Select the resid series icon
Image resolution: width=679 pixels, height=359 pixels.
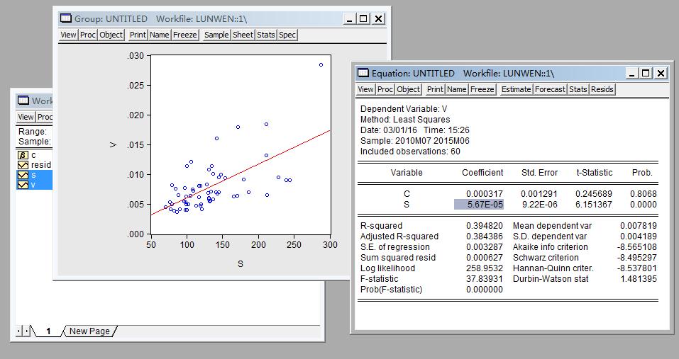click(x=23, y=165)
